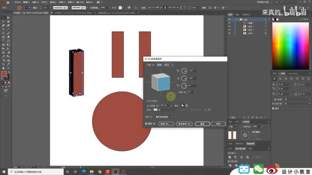Image resolution: width=312 pixels, height=175 pixels.
Task: Click the Exclude icon in Pathfinder panel
Action: (x=247, y=157)
